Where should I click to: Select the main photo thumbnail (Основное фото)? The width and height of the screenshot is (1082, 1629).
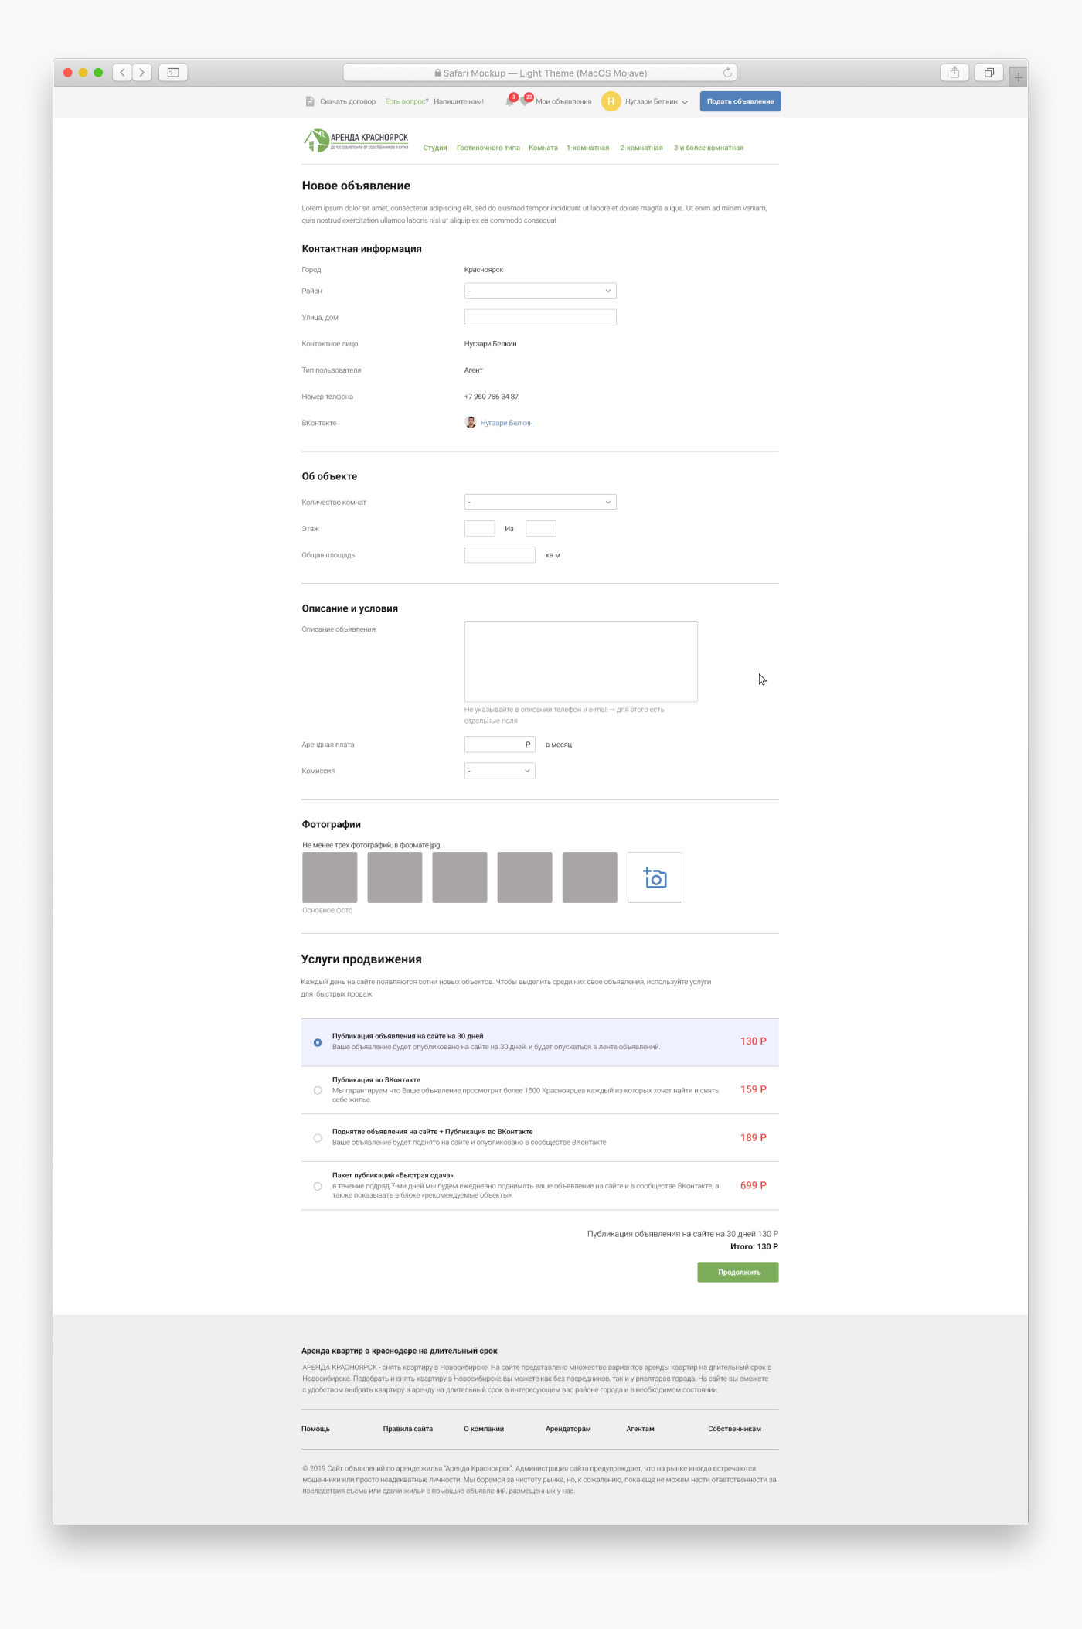tap(330, 878)
